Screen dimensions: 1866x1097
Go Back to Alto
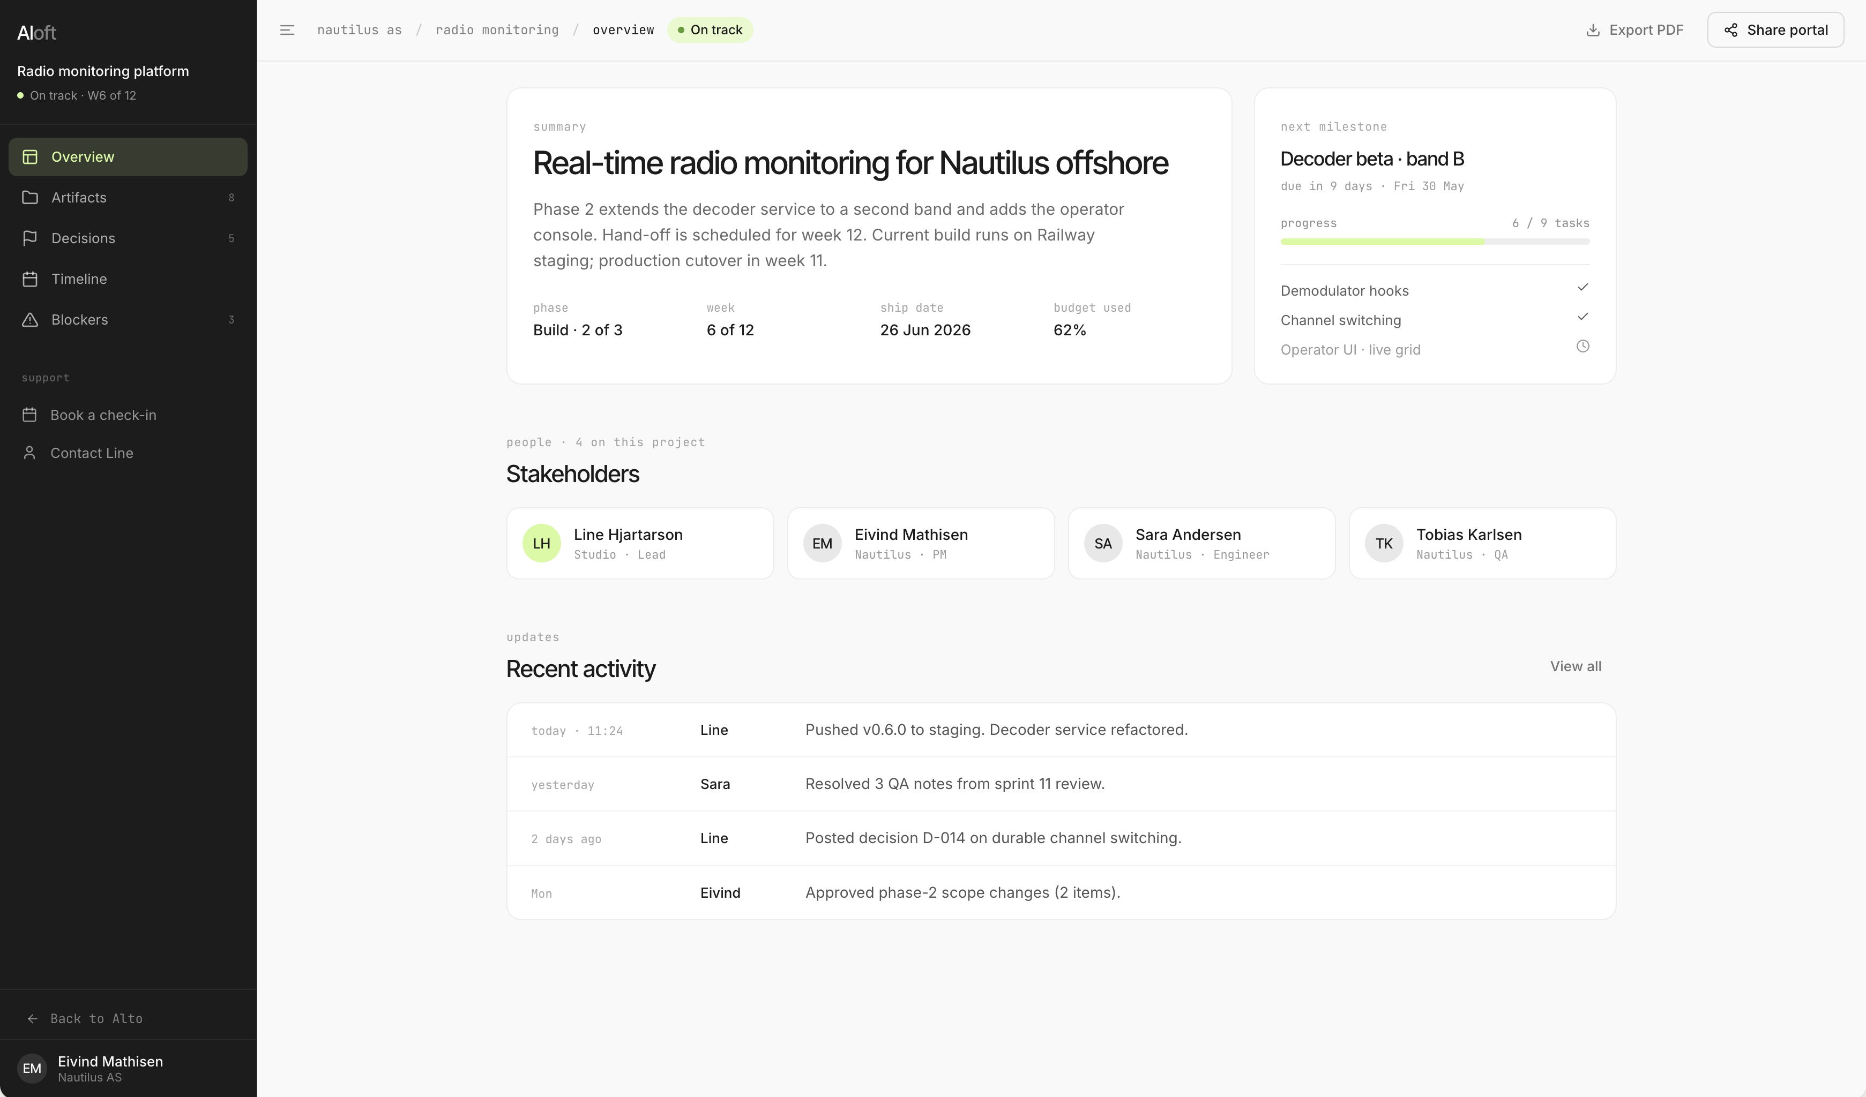click(x=128, y=1019)
